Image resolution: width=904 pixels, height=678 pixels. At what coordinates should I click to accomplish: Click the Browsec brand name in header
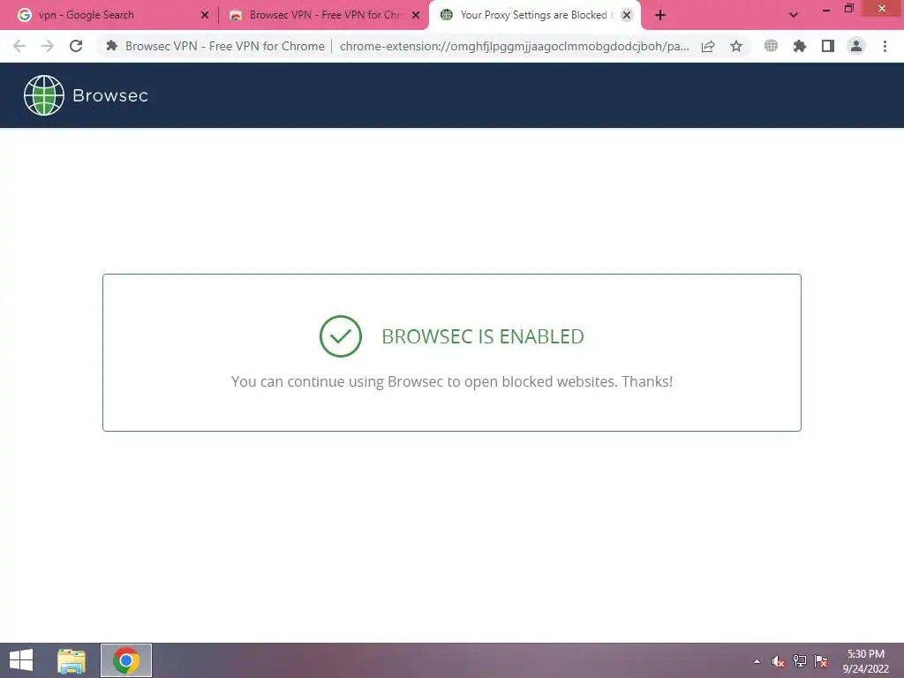click(110, 95)
